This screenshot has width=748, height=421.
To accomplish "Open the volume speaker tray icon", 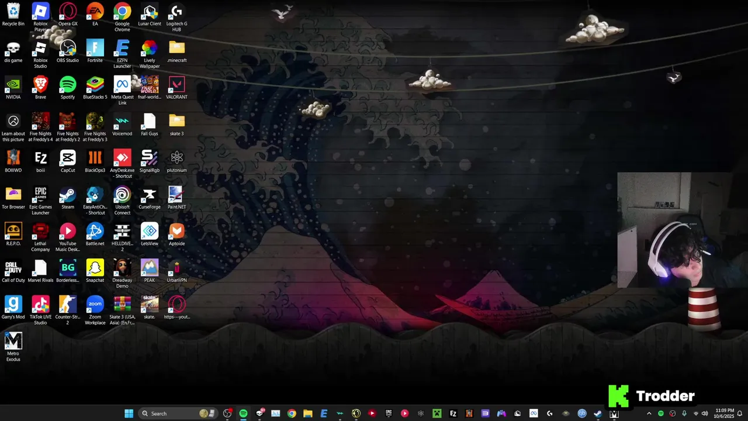I will tap(705, 413).
